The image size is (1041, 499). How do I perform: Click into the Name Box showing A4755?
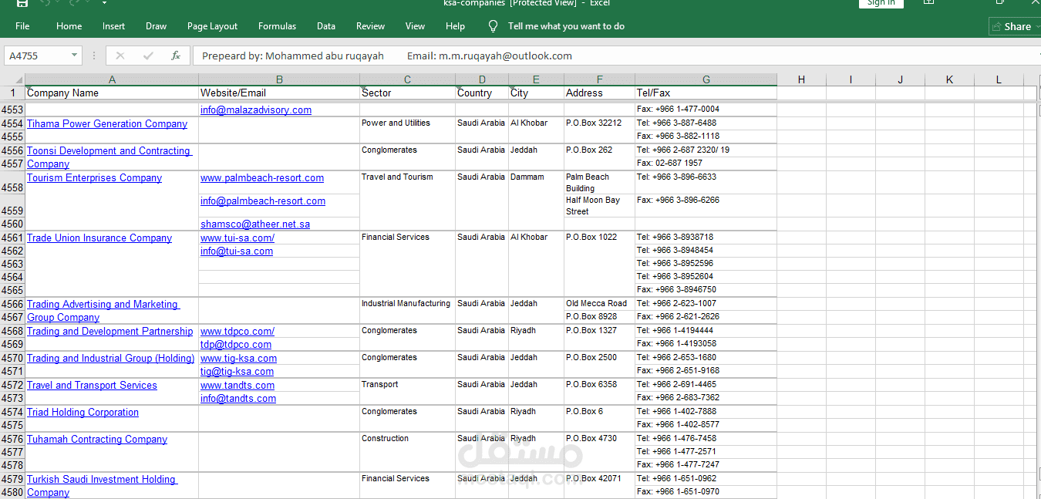tap(37, 56)
